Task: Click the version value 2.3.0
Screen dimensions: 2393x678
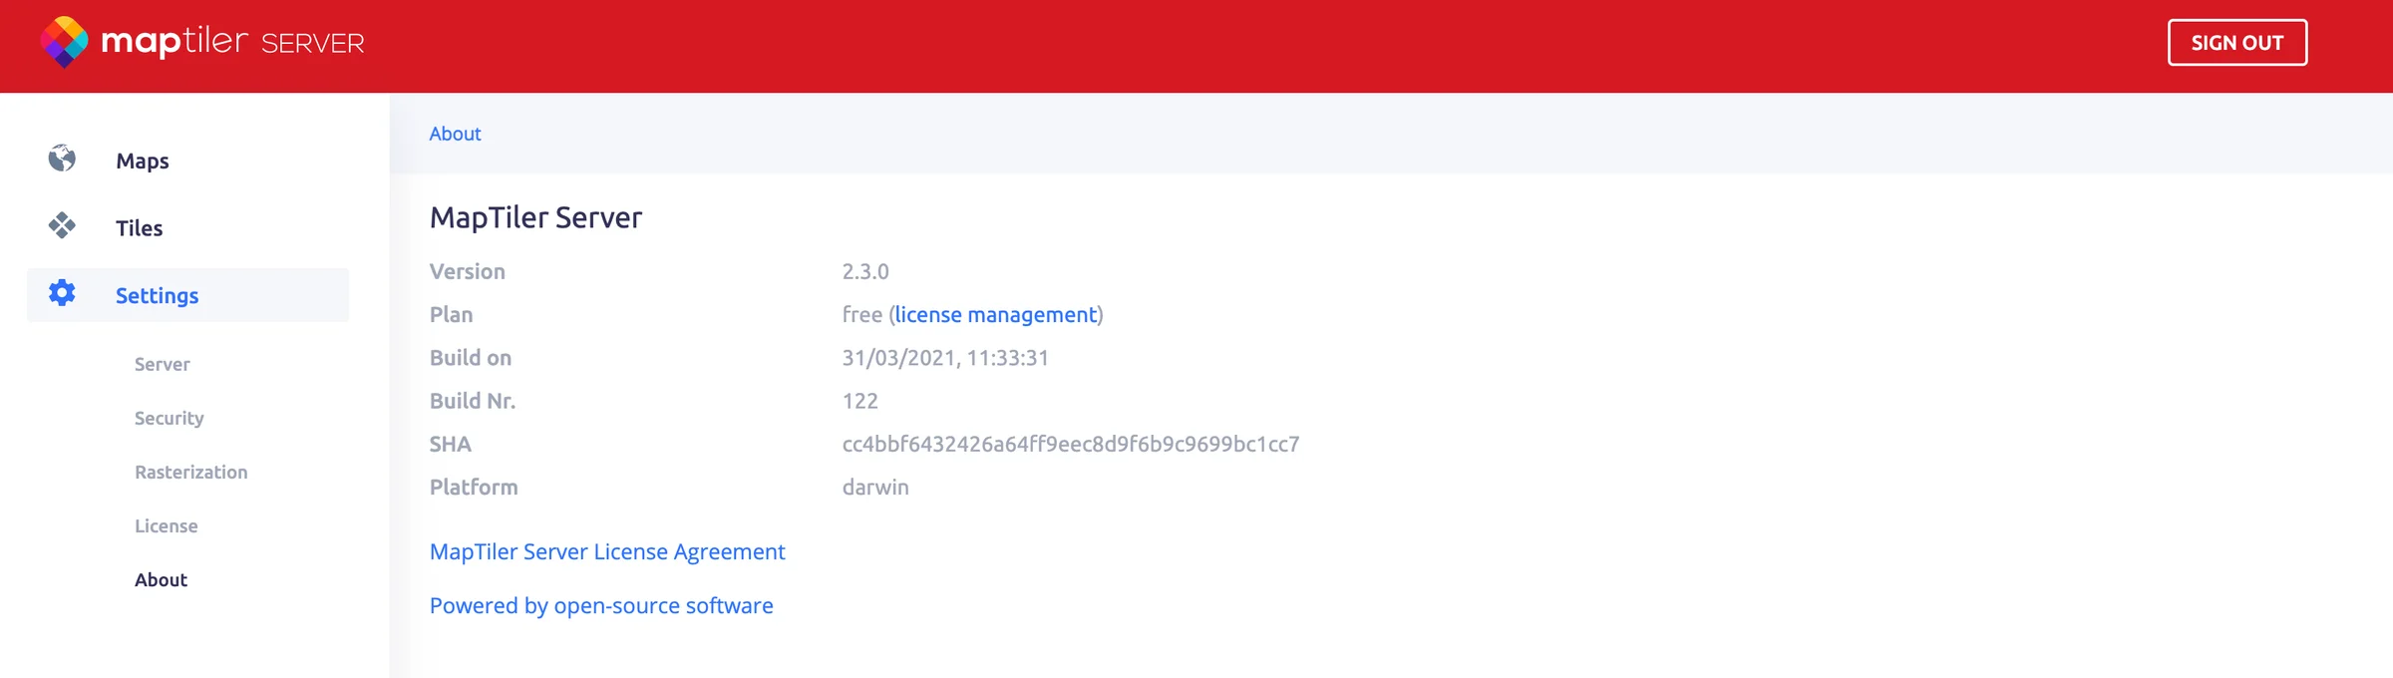Action: (865, 271)
